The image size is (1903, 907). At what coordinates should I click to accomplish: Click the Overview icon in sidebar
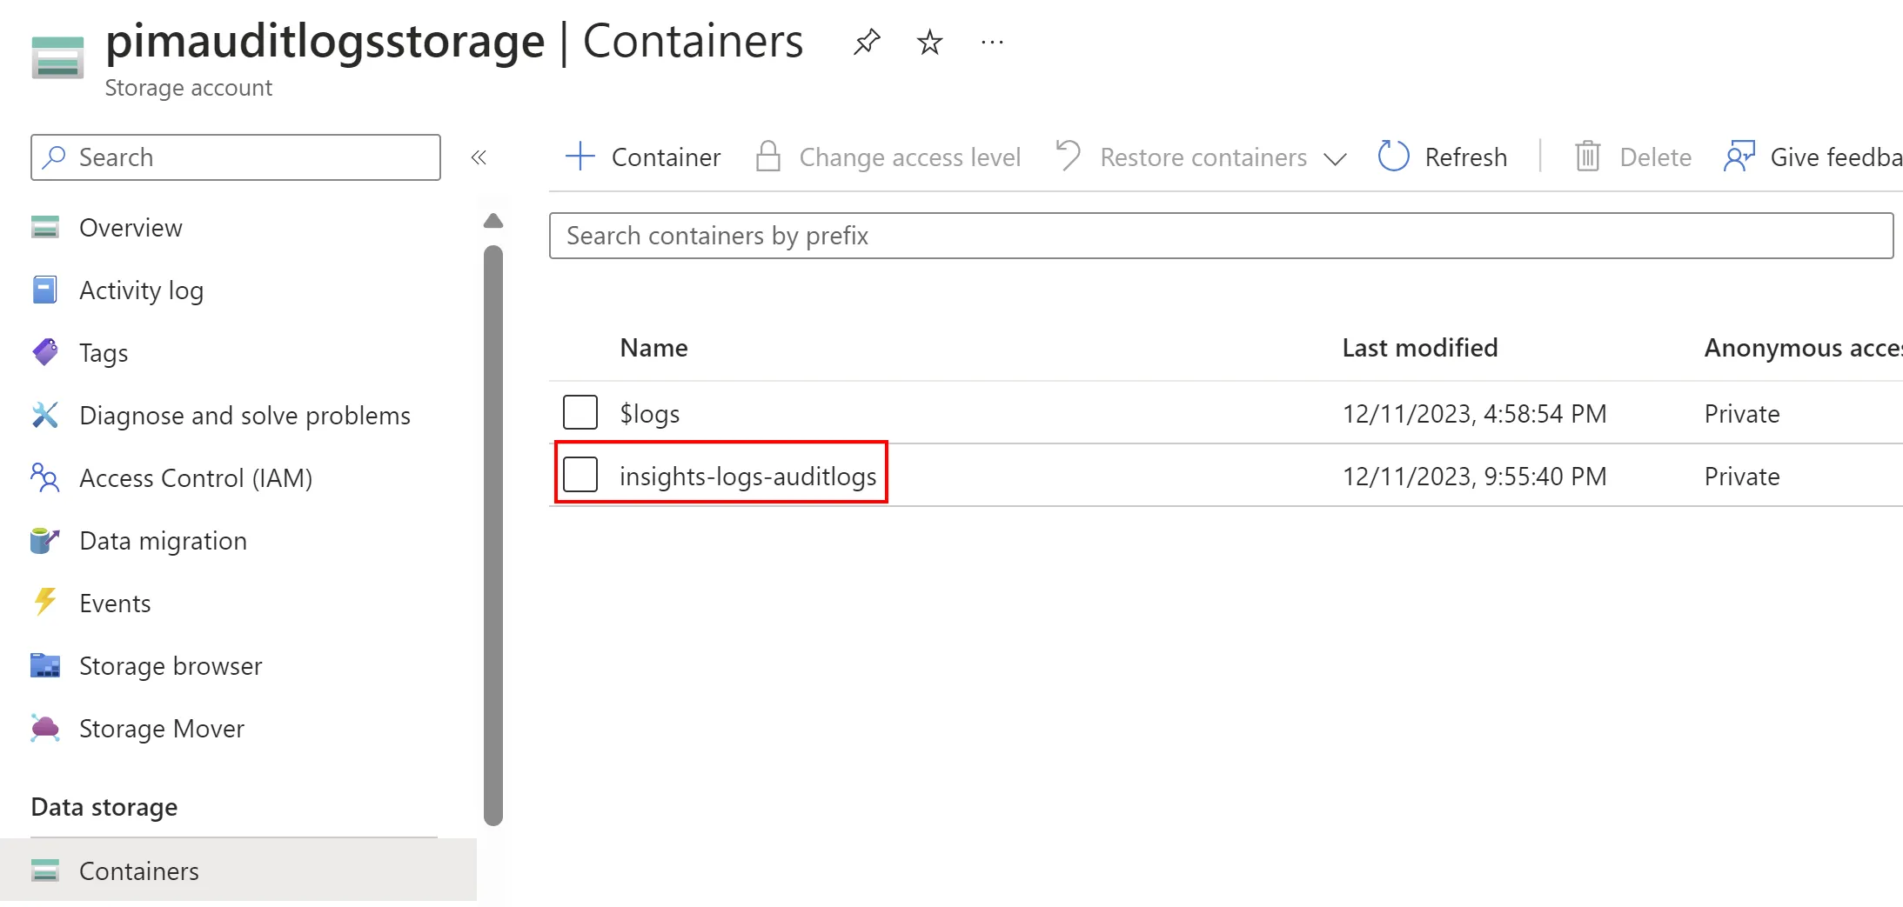tap(45, 227)
